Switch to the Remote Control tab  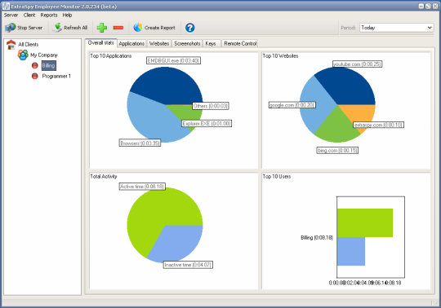(x=240, y=43)
